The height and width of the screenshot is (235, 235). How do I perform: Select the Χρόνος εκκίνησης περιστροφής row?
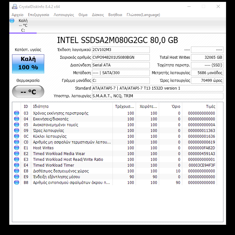click(115, 113)
